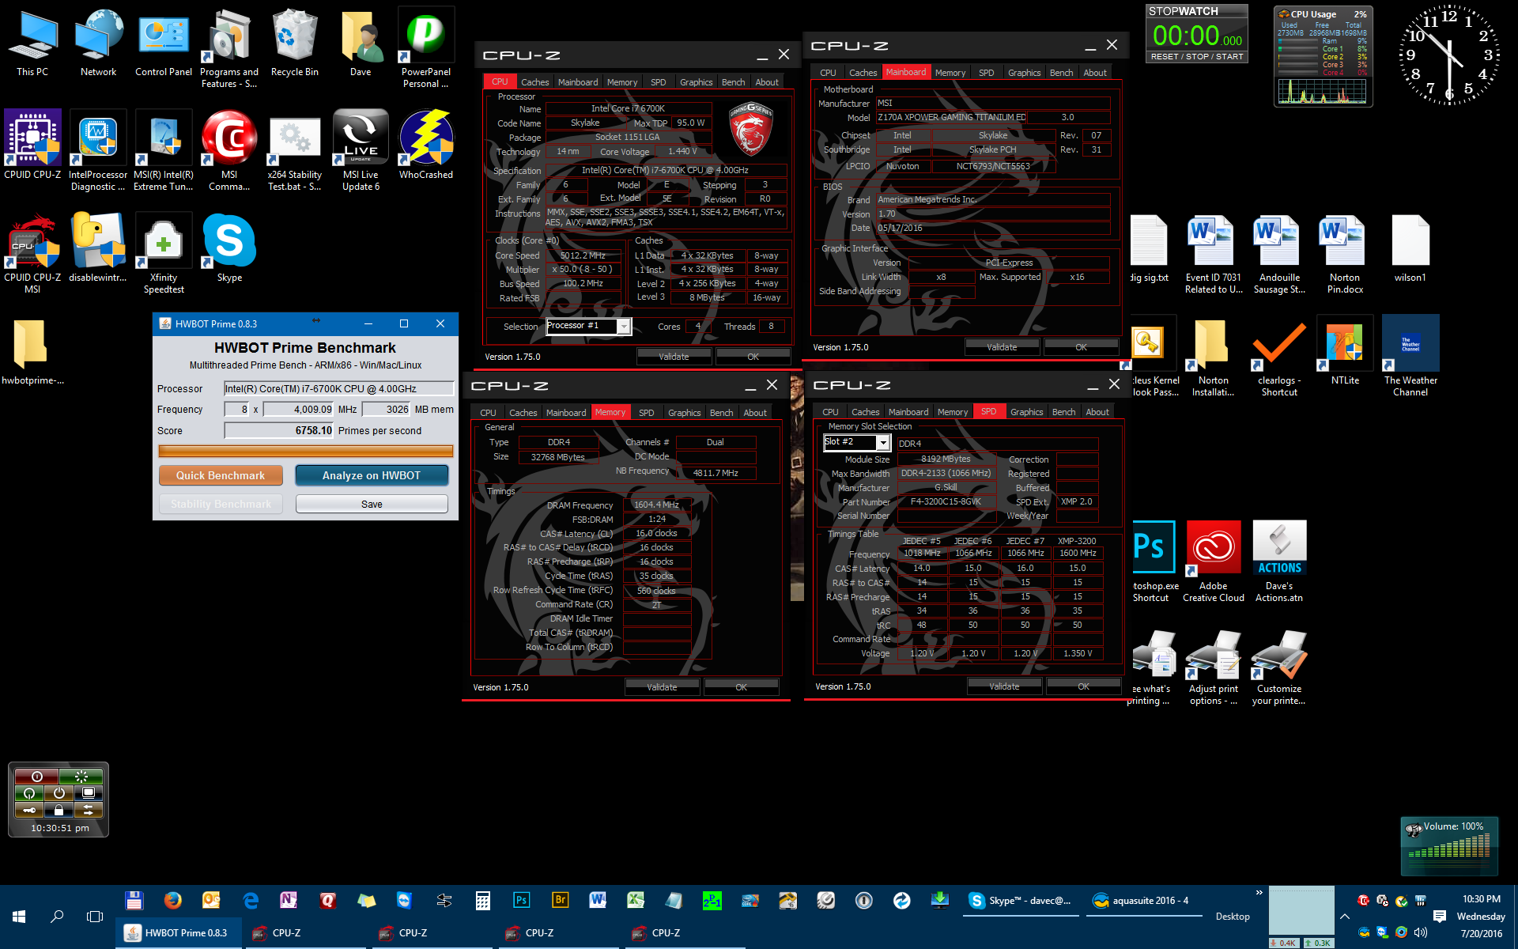This screenshot has width=1518, height=949.
Task: Open the Action Center notification icon
Action: click(x=1439, y=916)
